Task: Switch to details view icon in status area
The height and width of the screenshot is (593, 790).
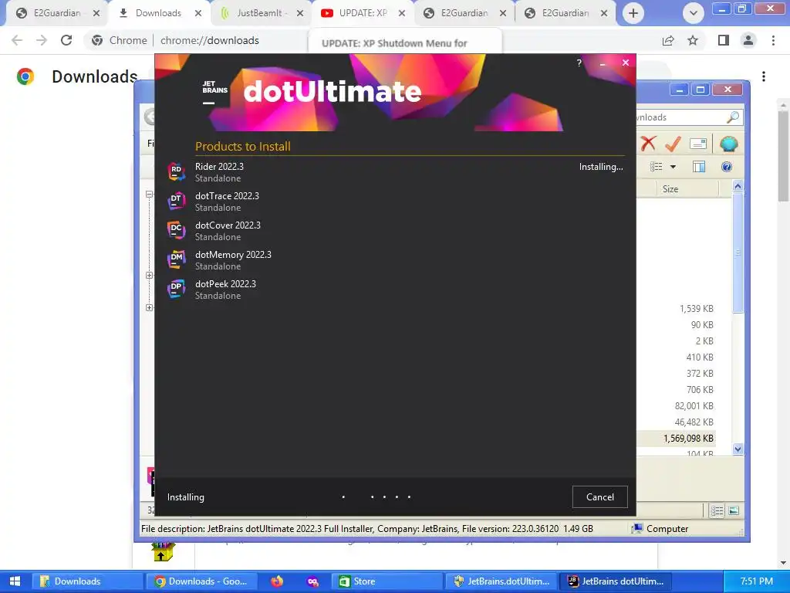Action: (717, 511)
